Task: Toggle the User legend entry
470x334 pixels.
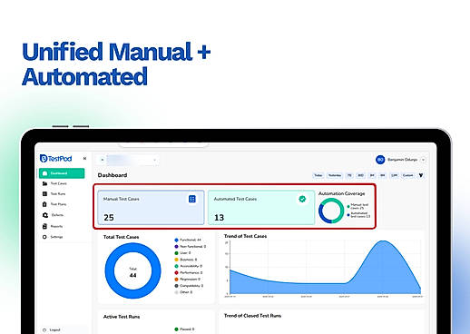Action: (x=182, y=253)
